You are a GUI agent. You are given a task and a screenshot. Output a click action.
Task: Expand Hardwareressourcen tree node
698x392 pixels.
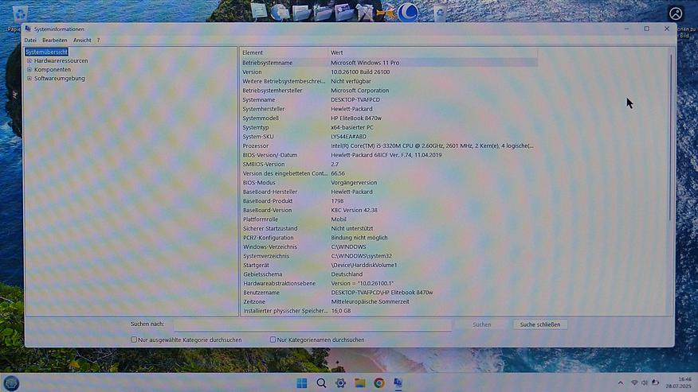tap(29, 61)
